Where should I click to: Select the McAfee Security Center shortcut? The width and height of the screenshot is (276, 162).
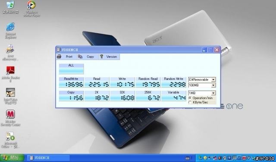click(10, 118)
